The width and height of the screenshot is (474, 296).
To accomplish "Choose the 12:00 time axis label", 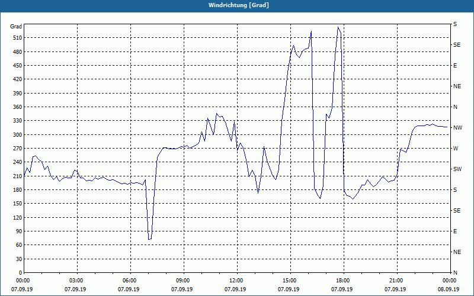I will tap(237, 280).
